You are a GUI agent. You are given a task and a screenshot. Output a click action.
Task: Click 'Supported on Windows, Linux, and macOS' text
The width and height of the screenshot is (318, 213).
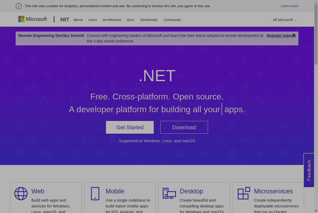157,141
